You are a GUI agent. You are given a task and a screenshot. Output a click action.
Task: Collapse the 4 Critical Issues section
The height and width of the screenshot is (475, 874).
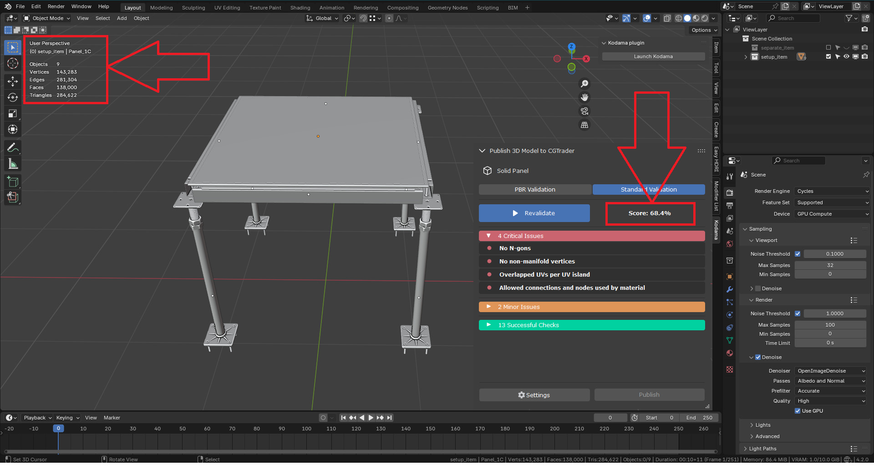592,236
